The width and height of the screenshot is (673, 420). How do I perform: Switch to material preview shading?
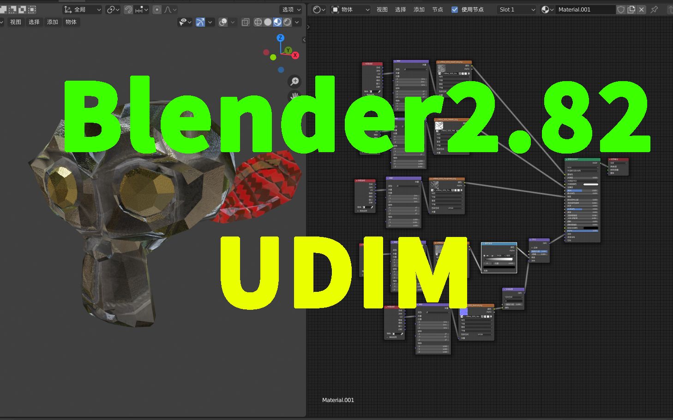pos(277,22)
